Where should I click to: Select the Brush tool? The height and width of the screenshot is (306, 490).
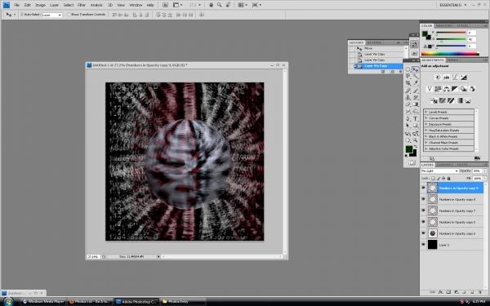pyautogui.click(x=416, y=91)
